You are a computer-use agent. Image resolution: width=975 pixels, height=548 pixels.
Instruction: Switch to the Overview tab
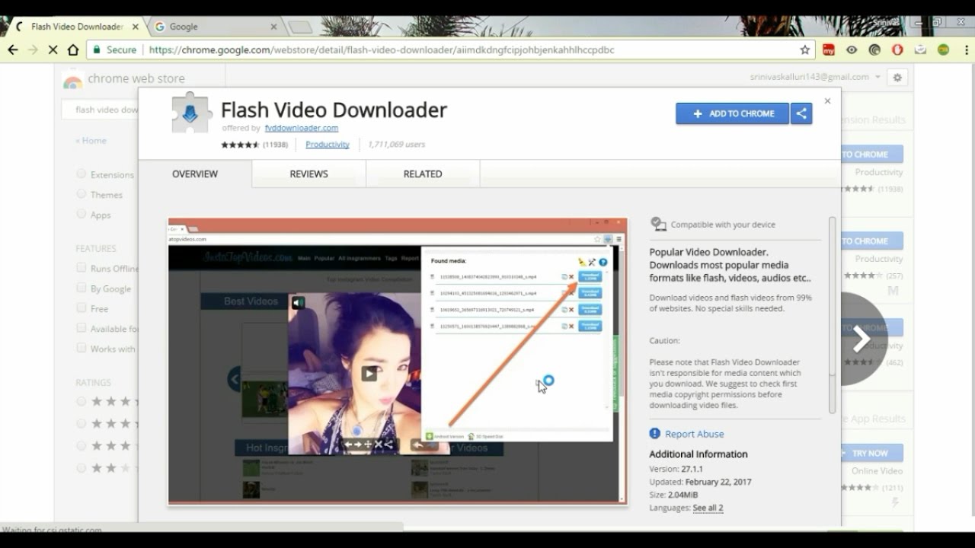pos(195,174)
